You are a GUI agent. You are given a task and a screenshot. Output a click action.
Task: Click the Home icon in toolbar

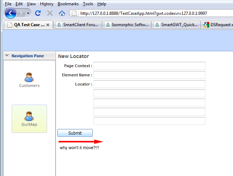(x=62, y=13)
